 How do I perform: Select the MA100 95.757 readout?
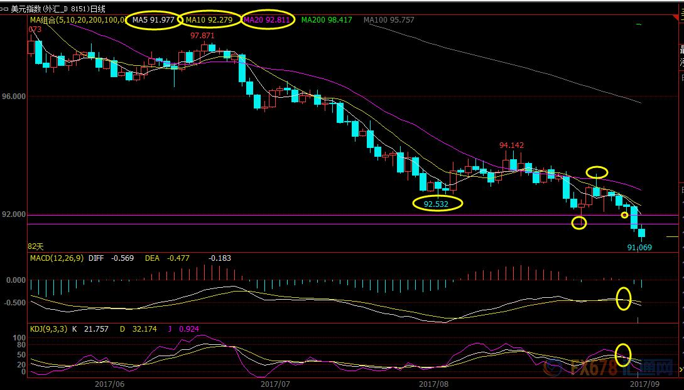click(x=389, y=19)
